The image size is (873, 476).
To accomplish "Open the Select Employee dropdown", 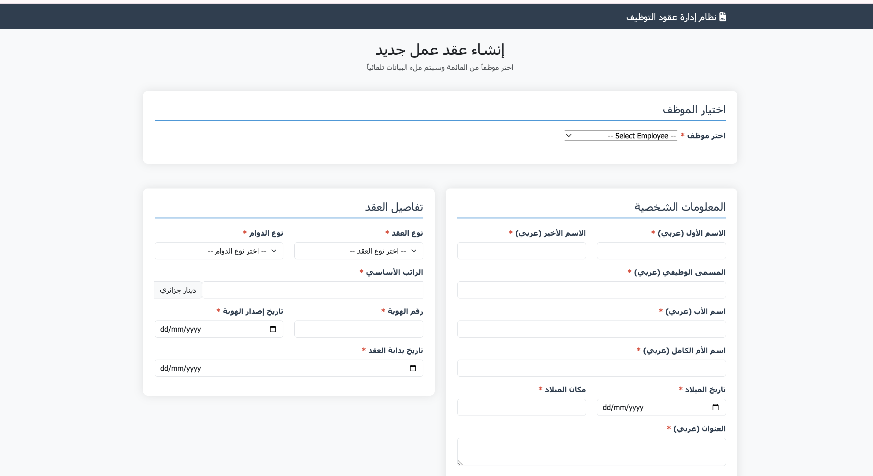I will pyautogui.click(x=621, y=136).
